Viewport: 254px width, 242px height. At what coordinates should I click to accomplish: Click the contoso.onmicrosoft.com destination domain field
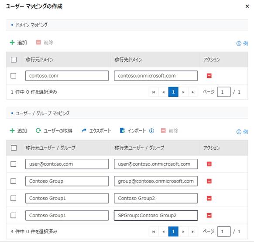point(156,76)
